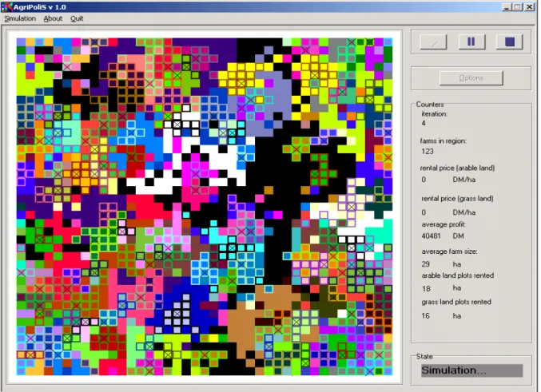
Task: Stop the simulation with the square button
Action: 510,42
